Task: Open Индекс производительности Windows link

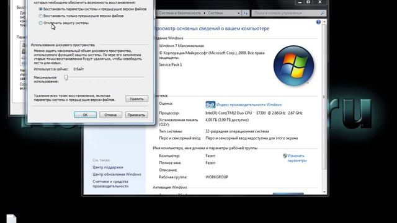Action: [x=249, y=105]
